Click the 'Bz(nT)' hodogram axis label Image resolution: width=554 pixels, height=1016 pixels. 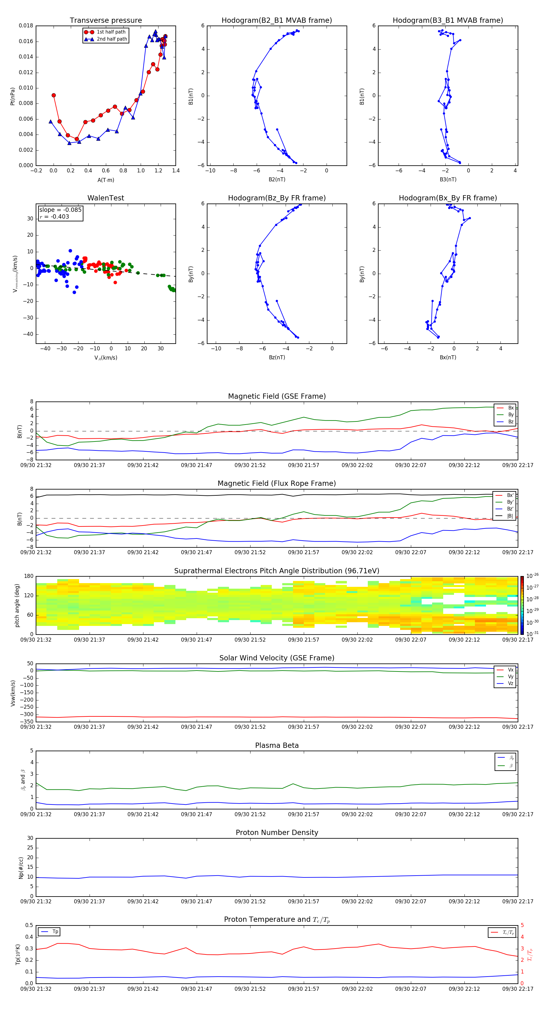277,357
